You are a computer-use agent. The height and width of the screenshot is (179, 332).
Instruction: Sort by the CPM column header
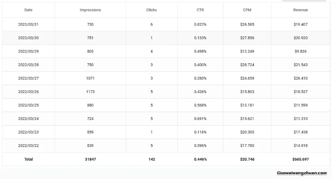[247, 10]
